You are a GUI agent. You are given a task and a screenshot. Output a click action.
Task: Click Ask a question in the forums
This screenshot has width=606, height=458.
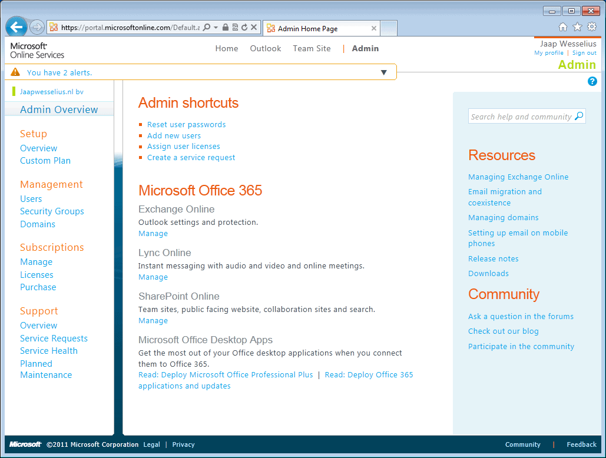tap(521, 317)
